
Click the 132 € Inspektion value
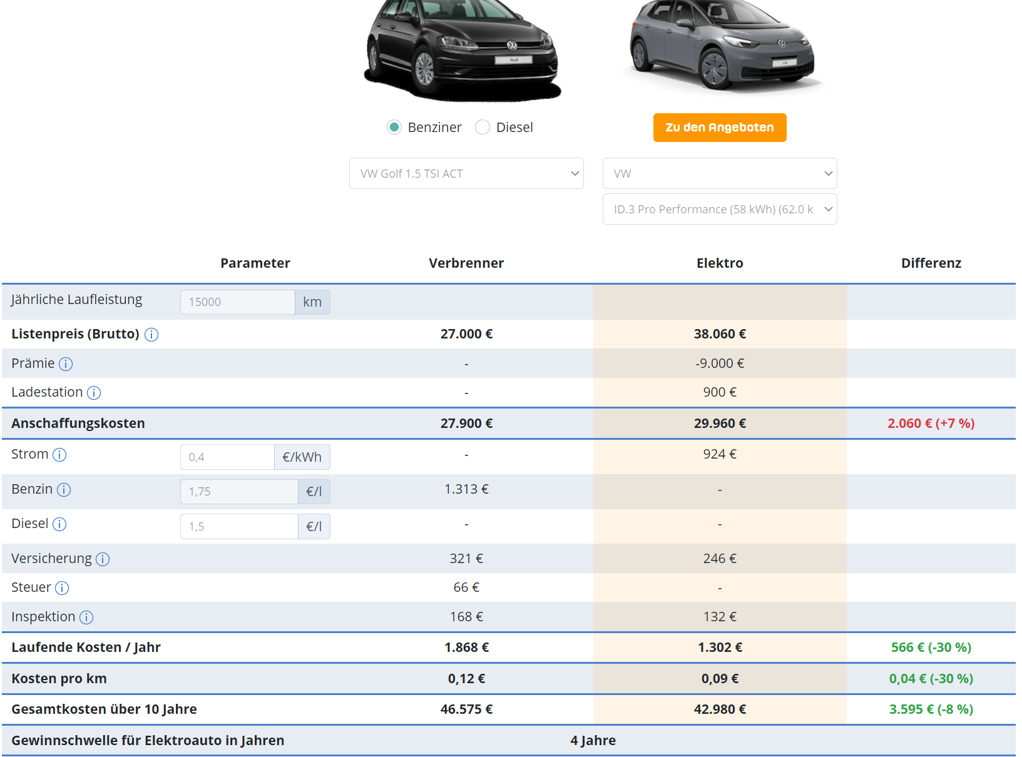point(720,617)
